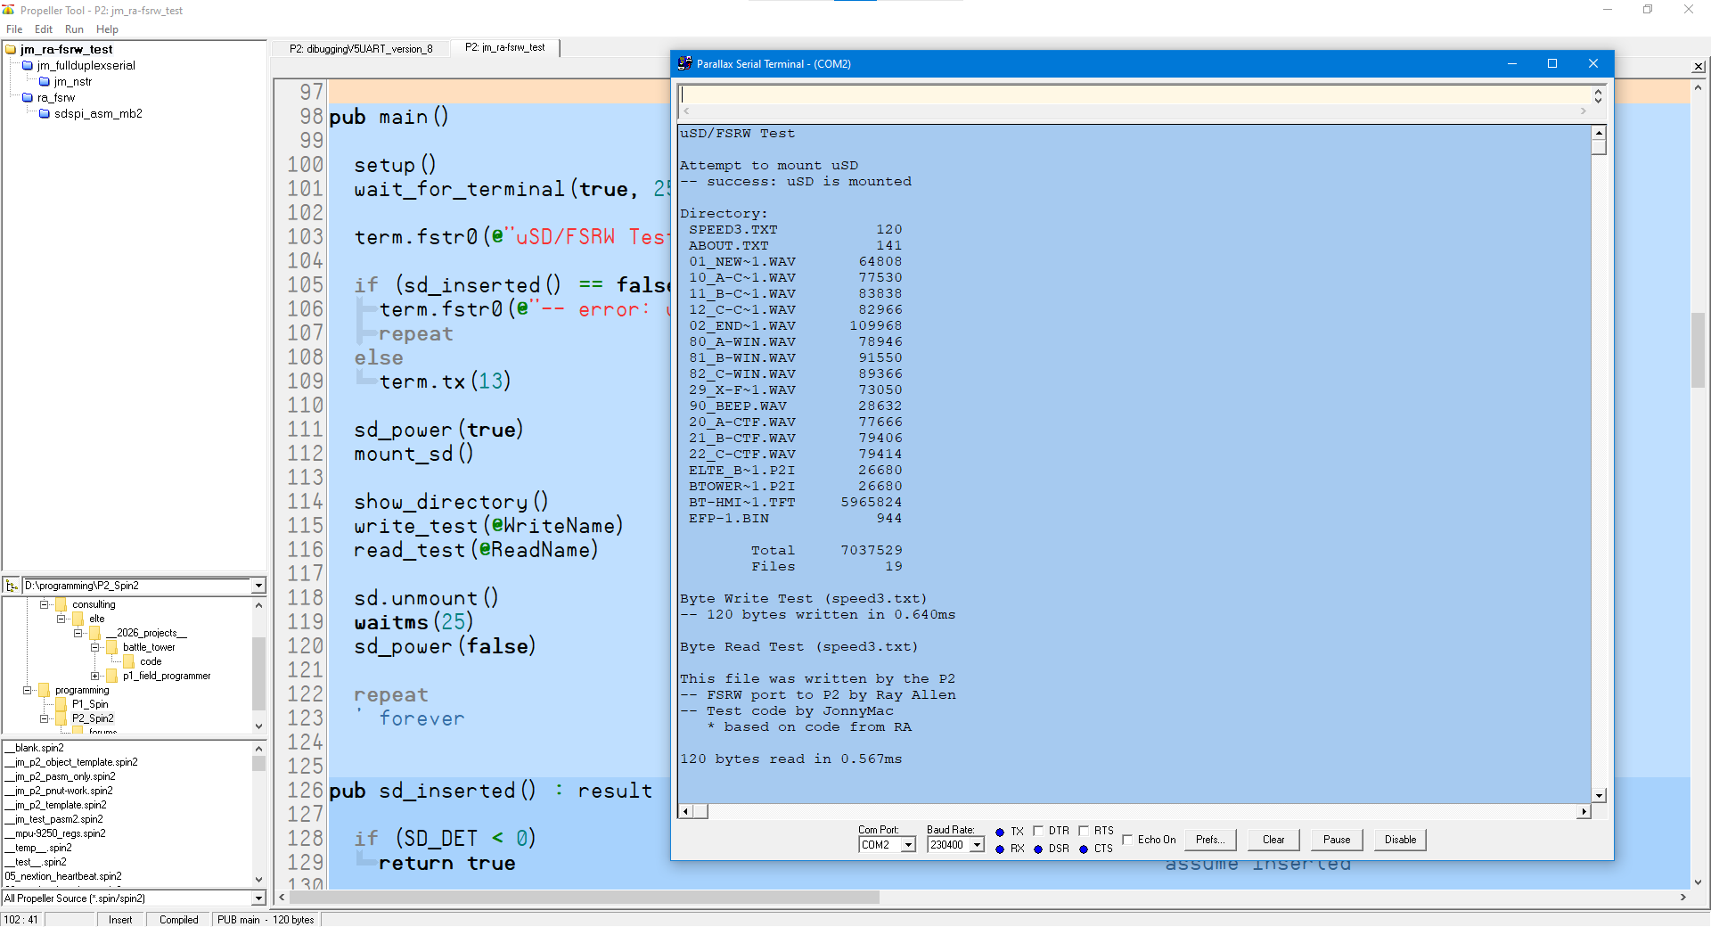
Task: Click the serial terminal transmit input field
Action: (1132, 94)
